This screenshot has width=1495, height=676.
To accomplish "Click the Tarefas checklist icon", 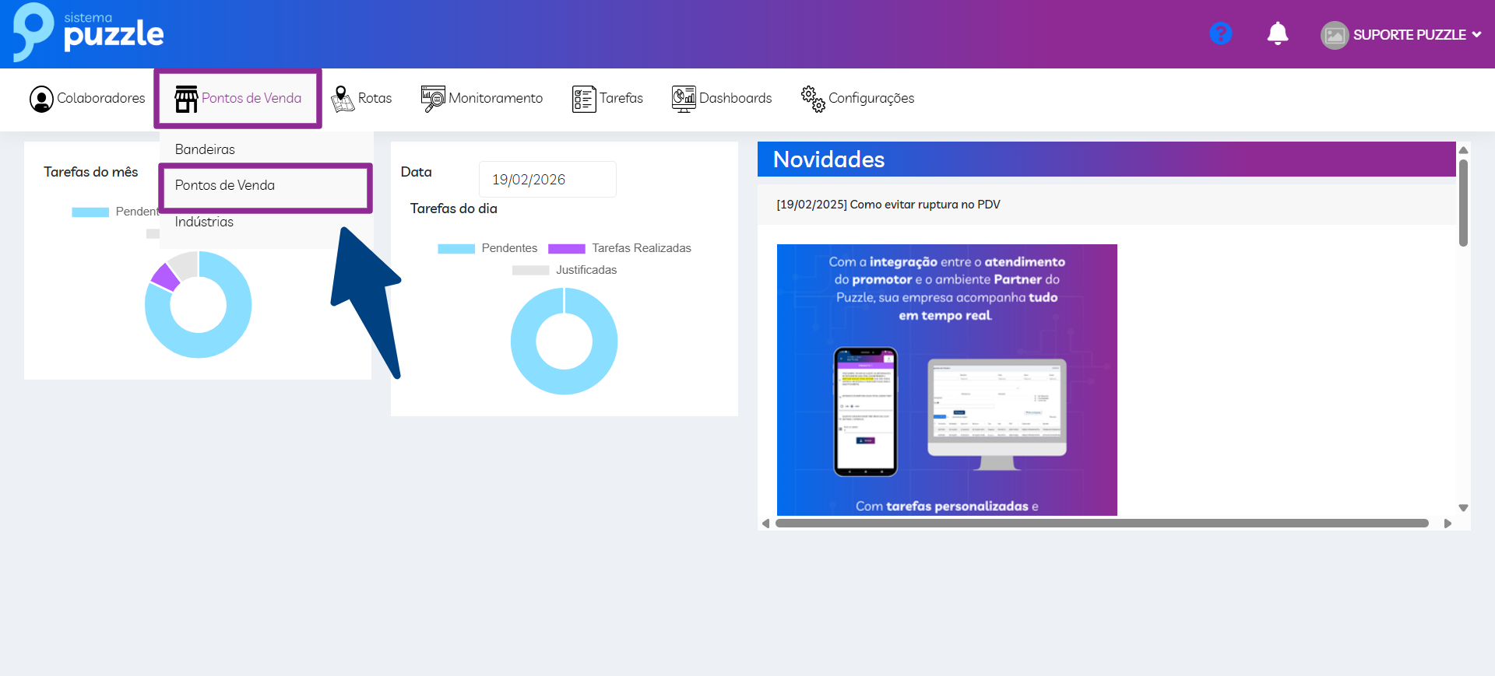I will point(583,99).
